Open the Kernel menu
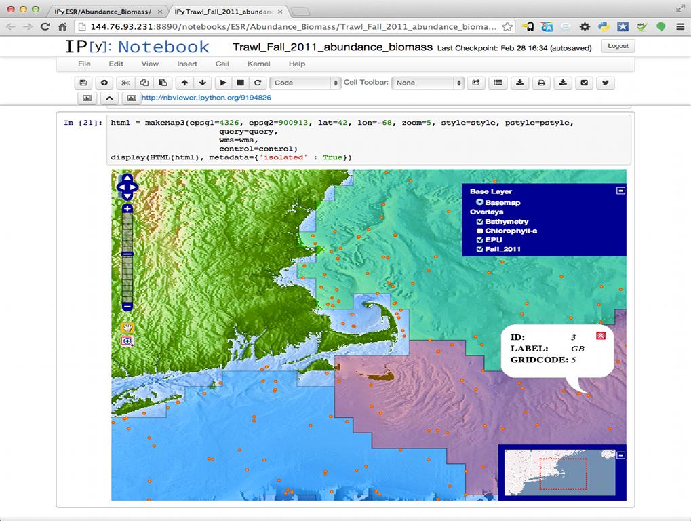Image resolution: width=691 pixels, height=521 pixels. coord(258,64)
